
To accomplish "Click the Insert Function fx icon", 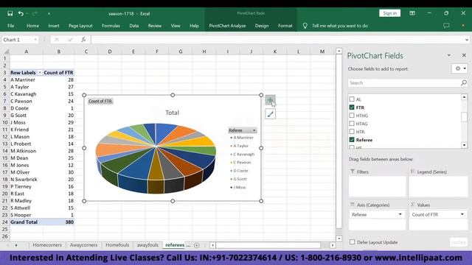I will coord(83,40).
